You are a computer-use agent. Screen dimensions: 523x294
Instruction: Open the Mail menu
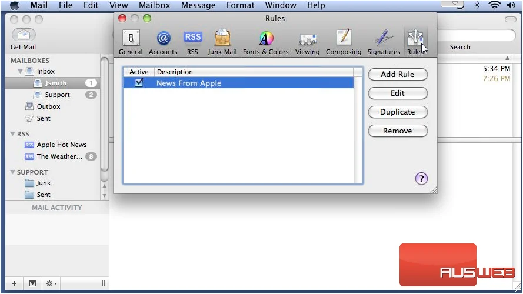[x=39, y=5]
